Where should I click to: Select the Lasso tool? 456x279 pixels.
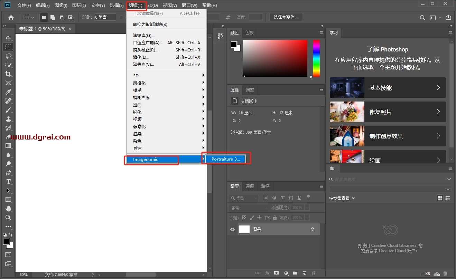coord(8,56)
